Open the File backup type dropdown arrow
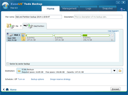Image resolution: width=128 pixels, height=95 pixels. click(x=21, y=26)
